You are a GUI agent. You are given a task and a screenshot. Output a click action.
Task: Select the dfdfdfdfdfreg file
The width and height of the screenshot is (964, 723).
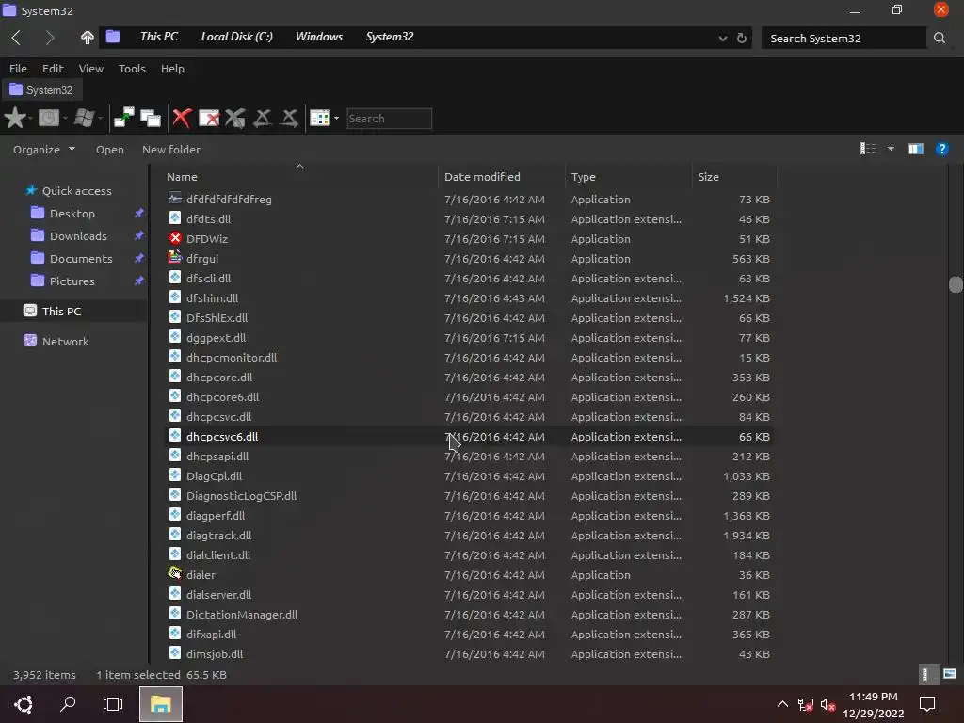coord(471,200)
